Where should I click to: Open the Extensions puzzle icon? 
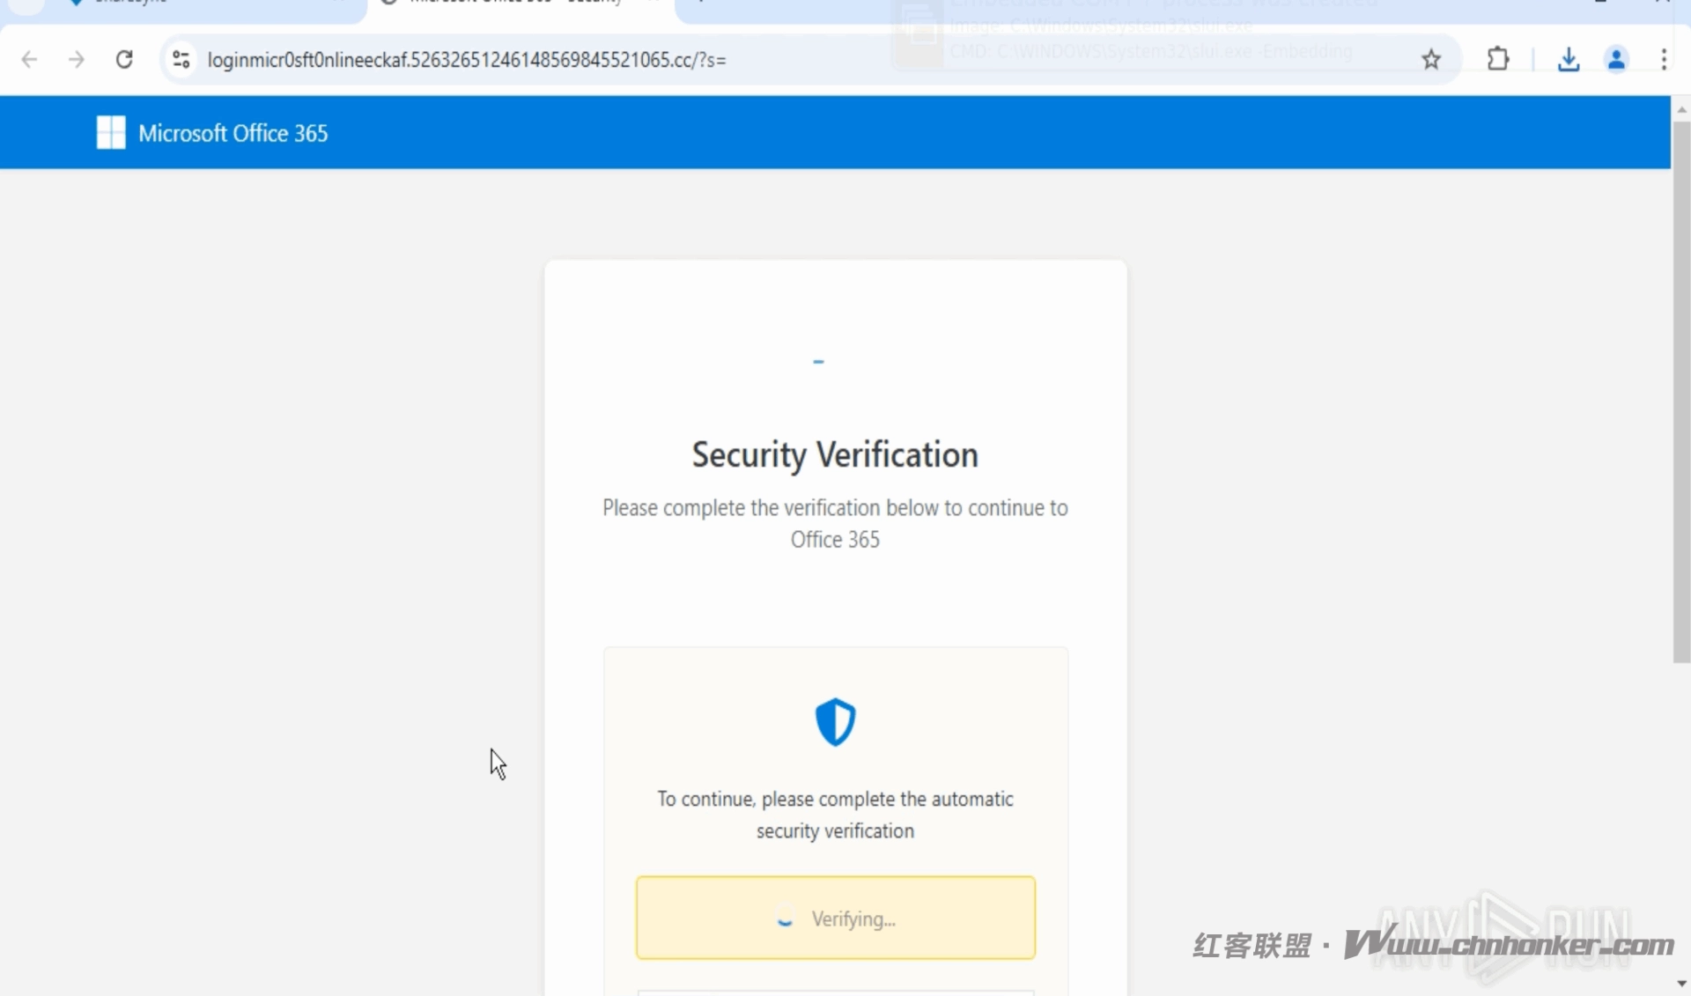(x=1497, y=60)
